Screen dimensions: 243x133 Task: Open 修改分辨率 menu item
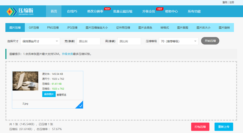pyautogui.click(x=95, y=11)
